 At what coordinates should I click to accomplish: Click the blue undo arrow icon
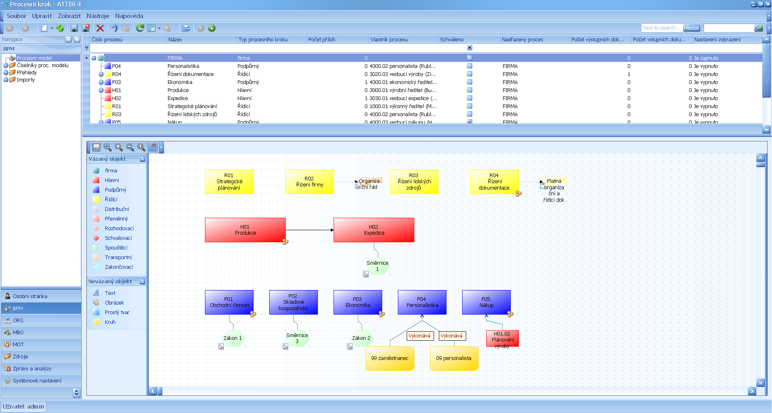pos(114,28)
